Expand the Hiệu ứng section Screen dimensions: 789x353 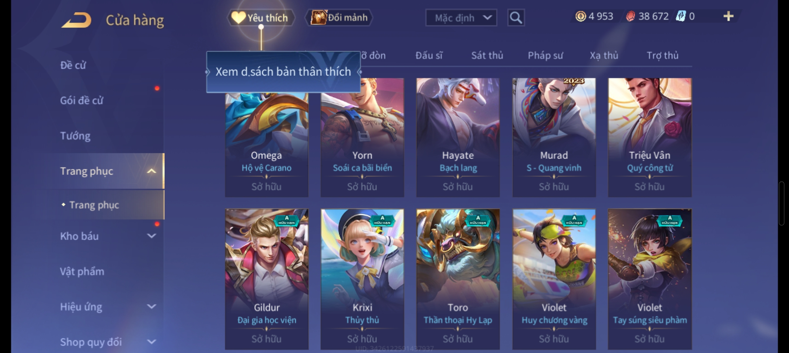click(x=151, y=307)
